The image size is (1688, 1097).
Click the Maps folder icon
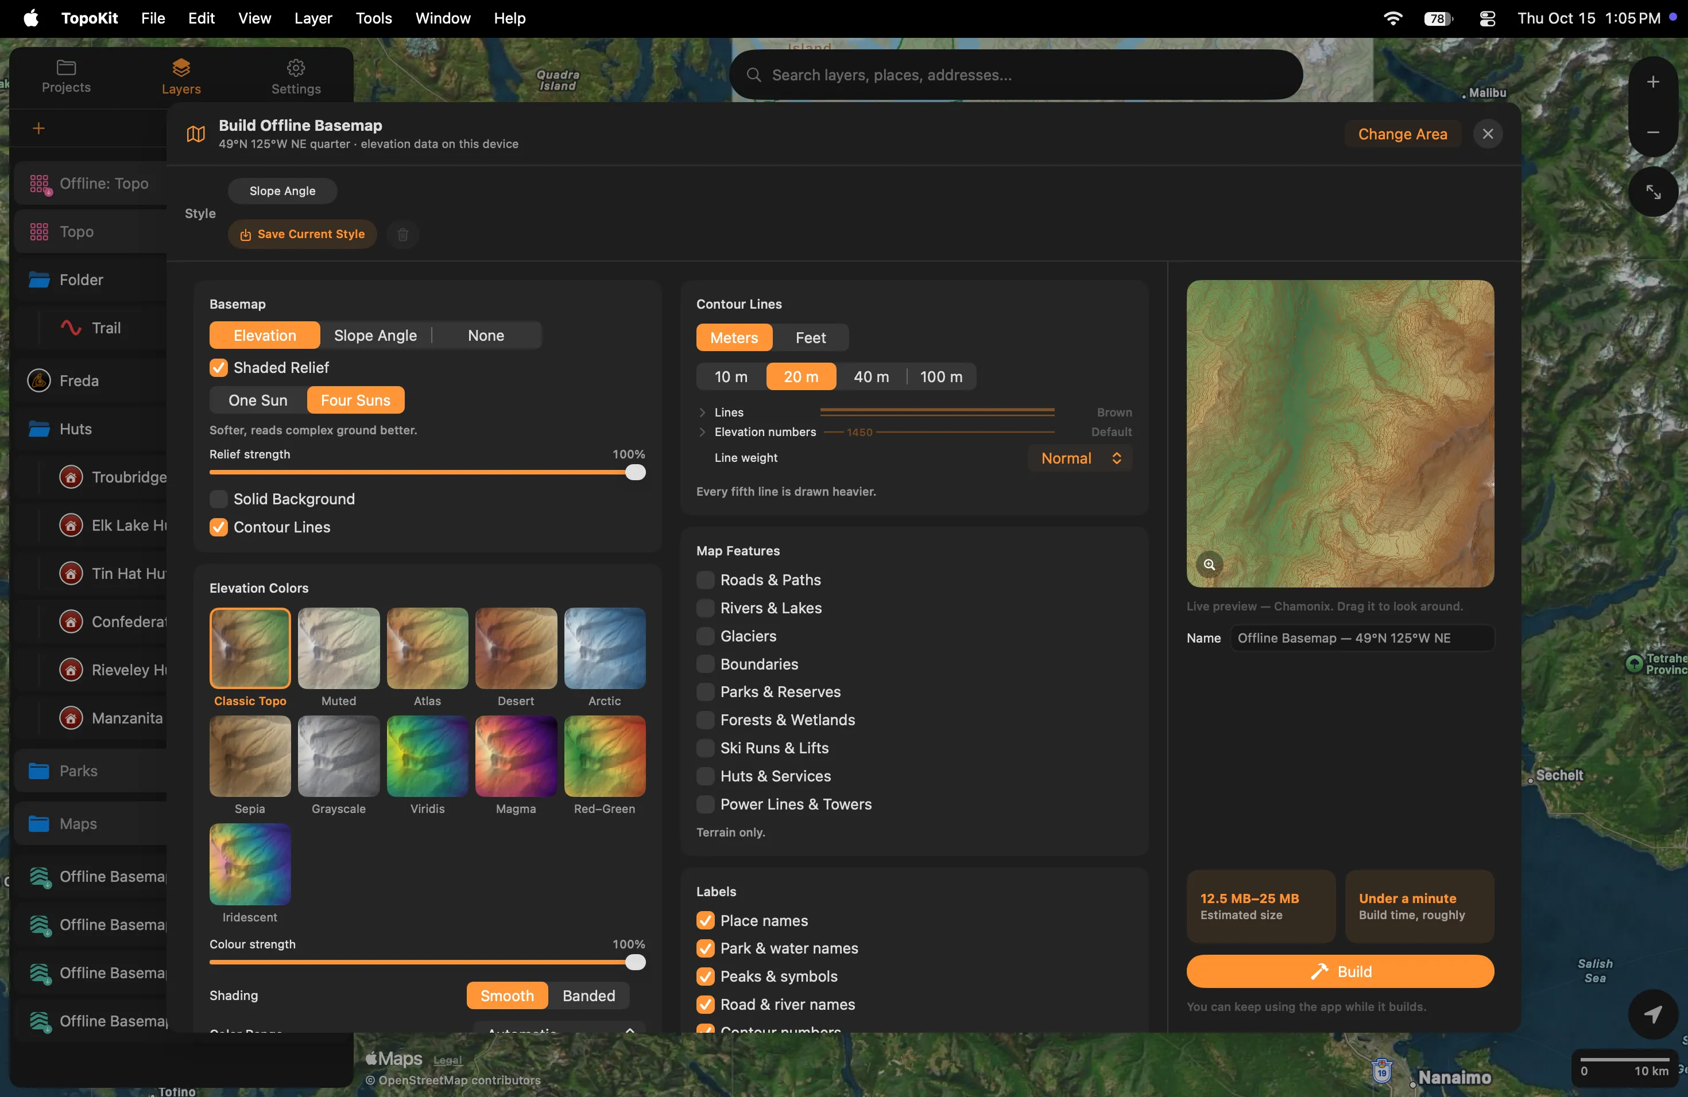(x=39, y=823)
